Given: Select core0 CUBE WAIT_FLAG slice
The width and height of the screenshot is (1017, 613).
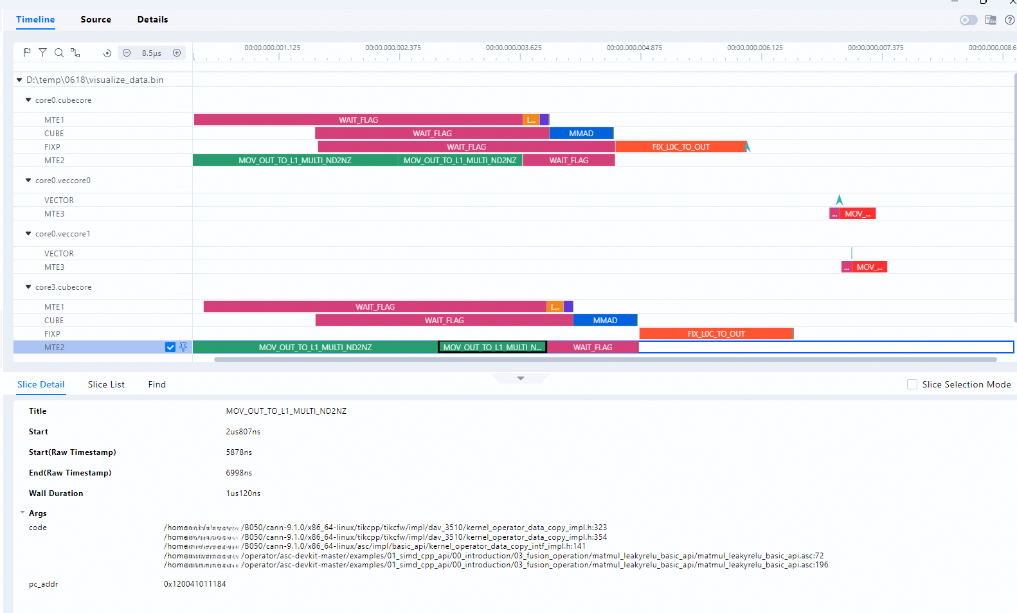Looking at the screenshot, I should click(432, 133).
